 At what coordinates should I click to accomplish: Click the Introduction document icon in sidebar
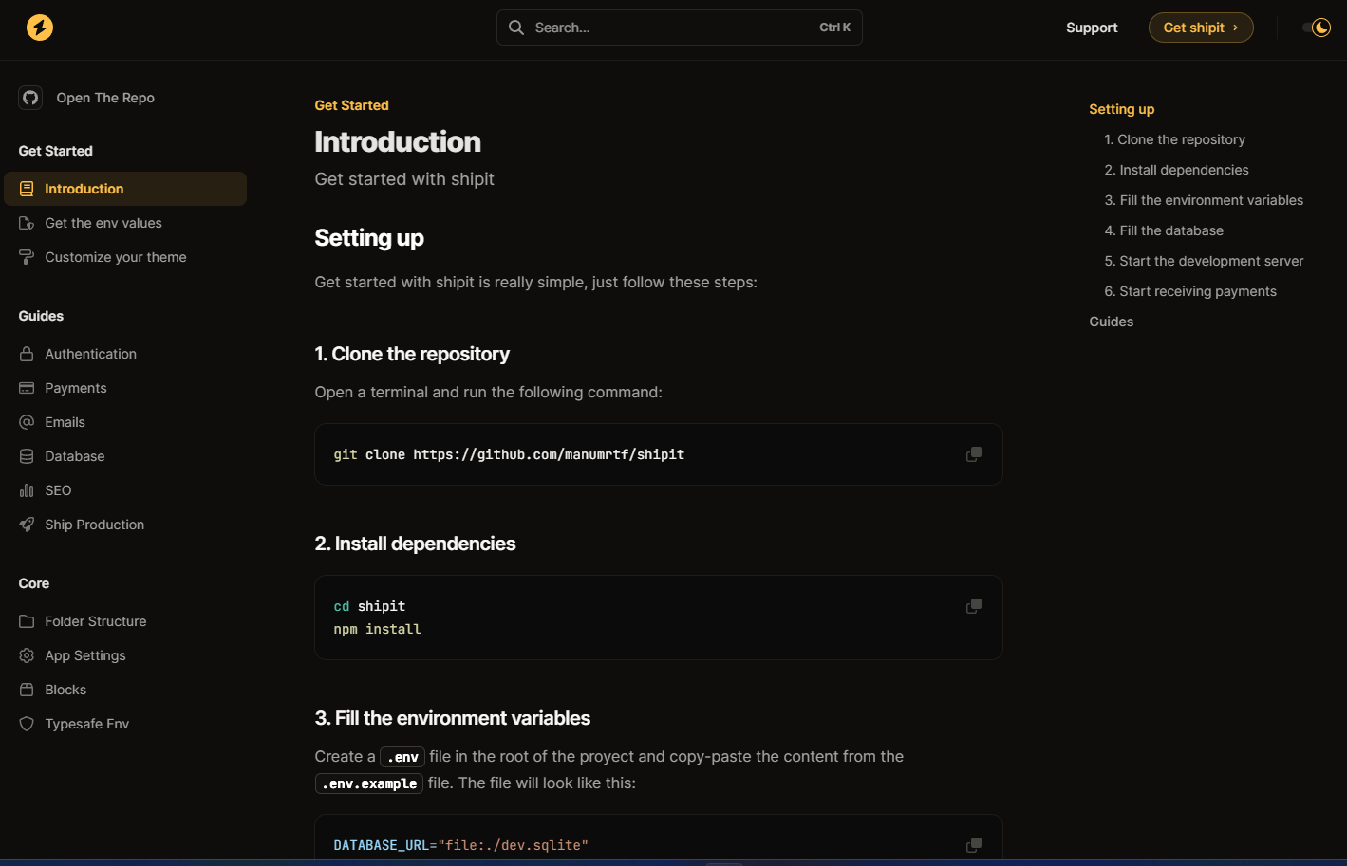[27, 189]
